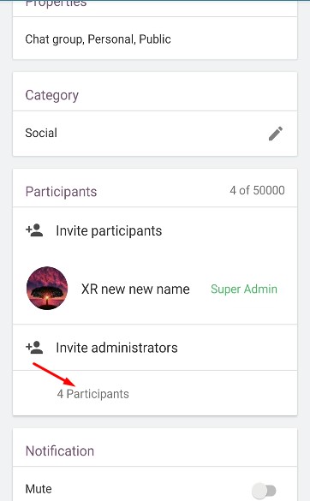Click the Mute label

tap(39, 489)
